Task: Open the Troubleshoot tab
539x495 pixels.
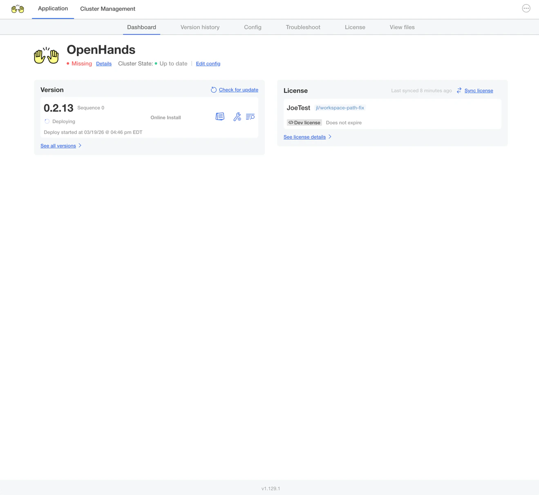Action: 303,27
